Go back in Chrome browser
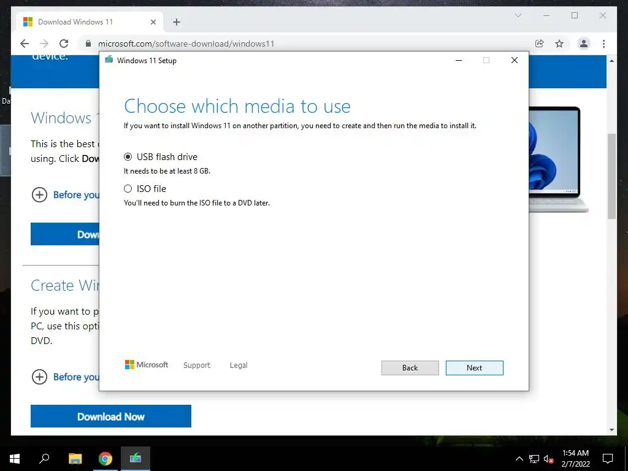 (x=25, y=44)
